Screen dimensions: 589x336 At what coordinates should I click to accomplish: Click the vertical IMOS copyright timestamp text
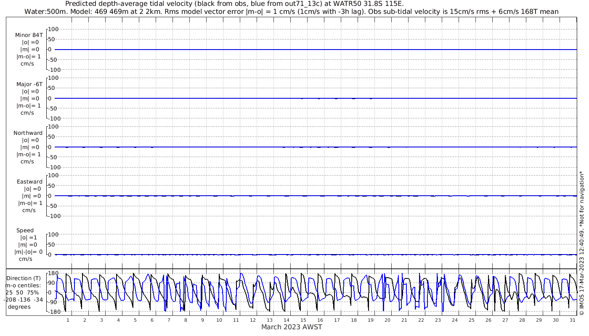[582, 243]
